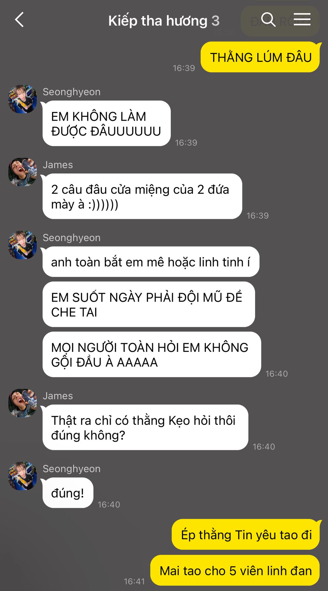The image size is (328, 591).
Task: Tap James's avatar above '2 câu đâu cửa miệng' message
Action: pos(22,172)
